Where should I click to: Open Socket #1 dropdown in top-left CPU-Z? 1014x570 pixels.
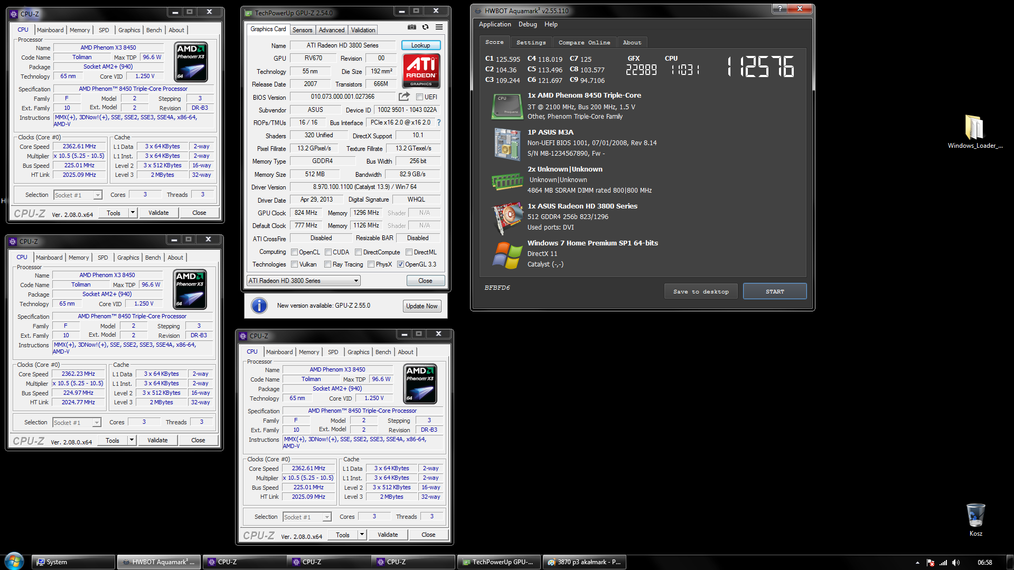pos(78,195)
